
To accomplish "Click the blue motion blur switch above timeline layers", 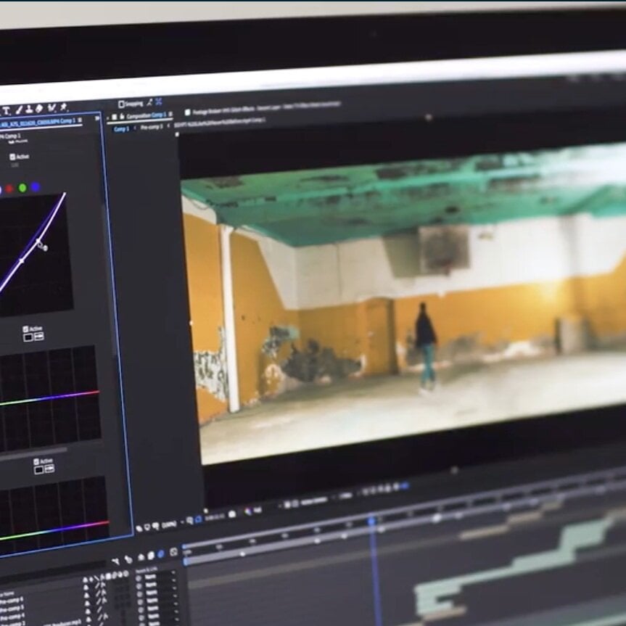I will (160, 554).
